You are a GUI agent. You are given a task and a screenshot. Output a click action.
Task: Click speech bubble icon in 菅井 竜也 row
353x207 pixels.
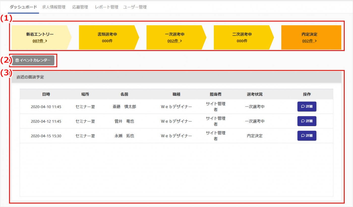pos(303,121)
